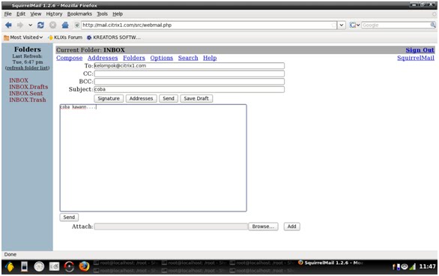Open the search engine selector dropdown
This screenshot has width=439, height=276.
click(354, 25)
